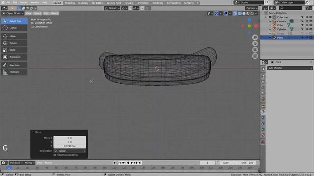
Task: Jump to the timeline end frame
Action: 140,163
